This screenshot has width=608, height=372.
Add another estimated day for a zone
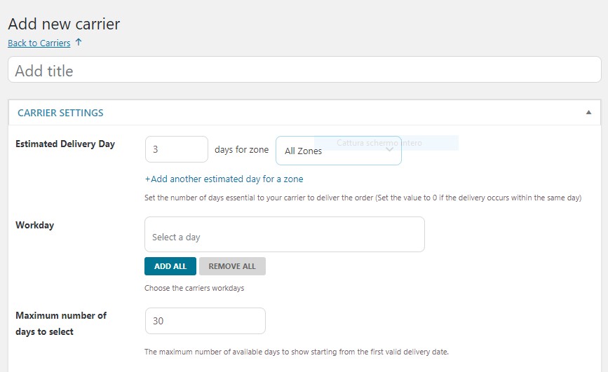pos(224,179)
